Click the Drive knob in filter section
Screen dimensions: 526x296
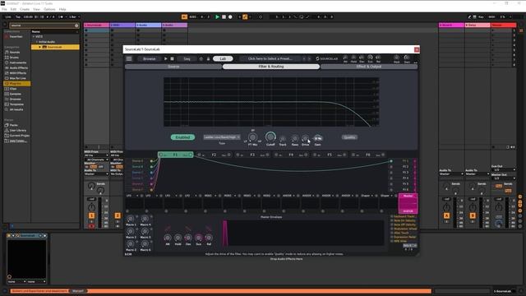click(305, 138)
